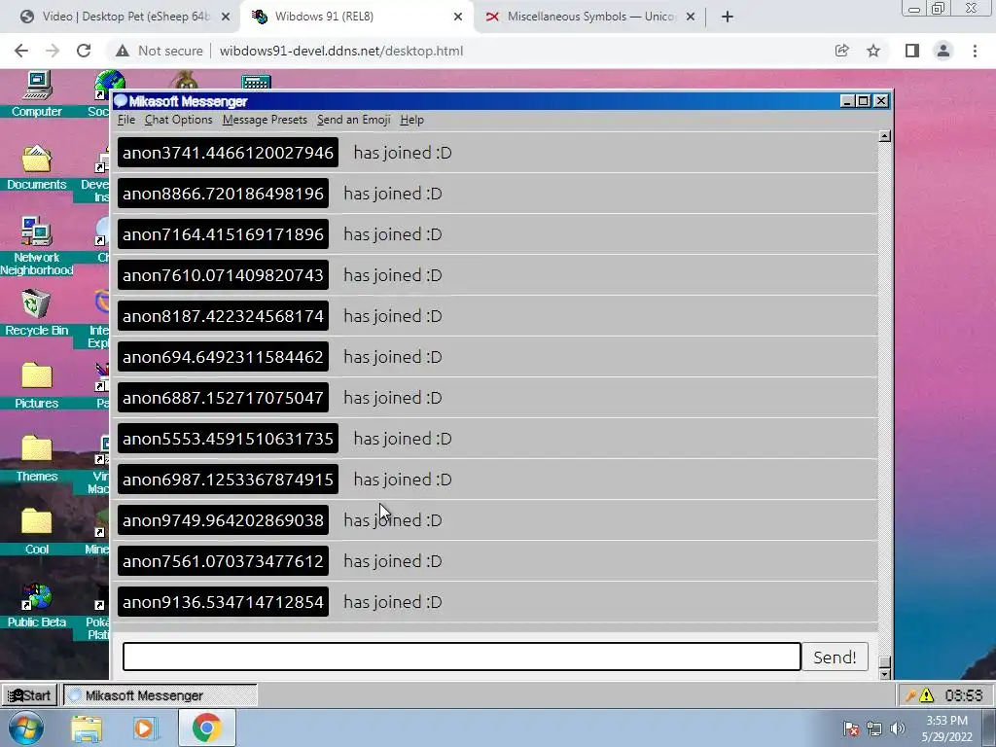Click the volume speaker tray icon
Image resolution: width=996 pixels, height=747 pixels.
pyautogui.click(x=898, y=729)
